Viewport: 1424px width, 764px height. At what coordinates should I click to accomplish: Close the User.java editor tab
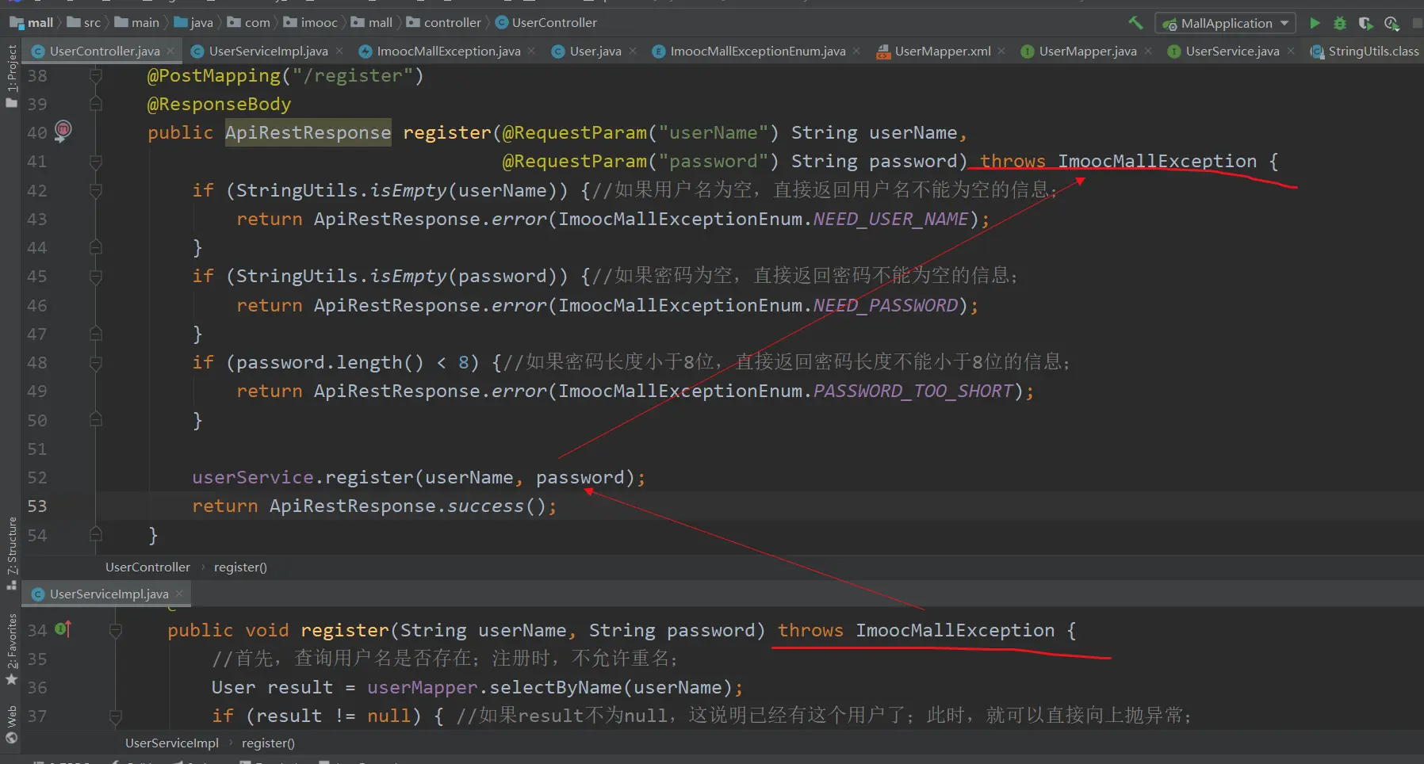pyautogui.click(x=633, y=52)
